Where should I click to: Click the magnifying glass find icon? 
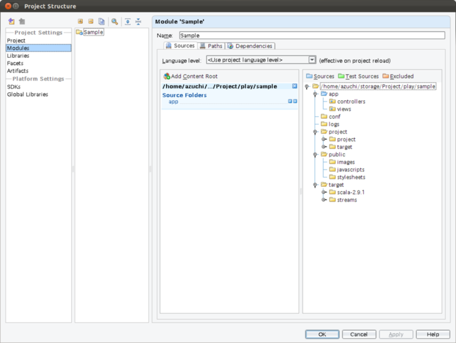pos(115,21)
